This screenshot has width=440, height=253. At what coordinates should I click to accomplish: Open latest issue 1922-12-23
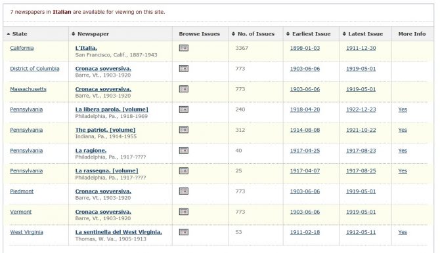[x=361, y=109]
